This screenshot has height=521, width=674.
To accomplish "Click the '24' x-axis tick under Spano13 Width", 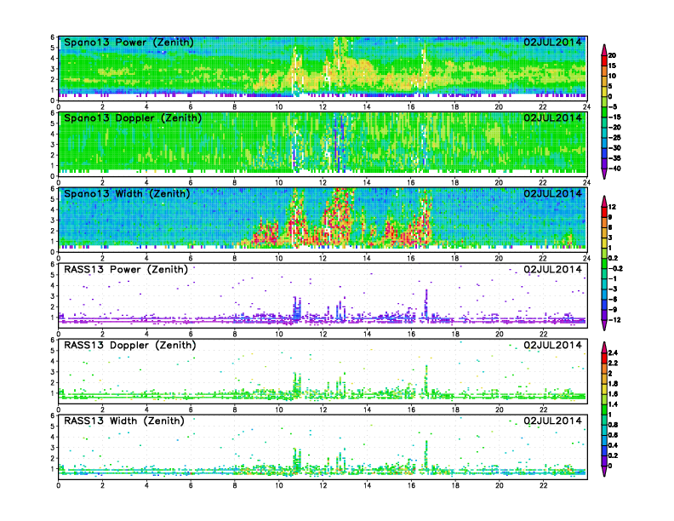I will [586, 258].
